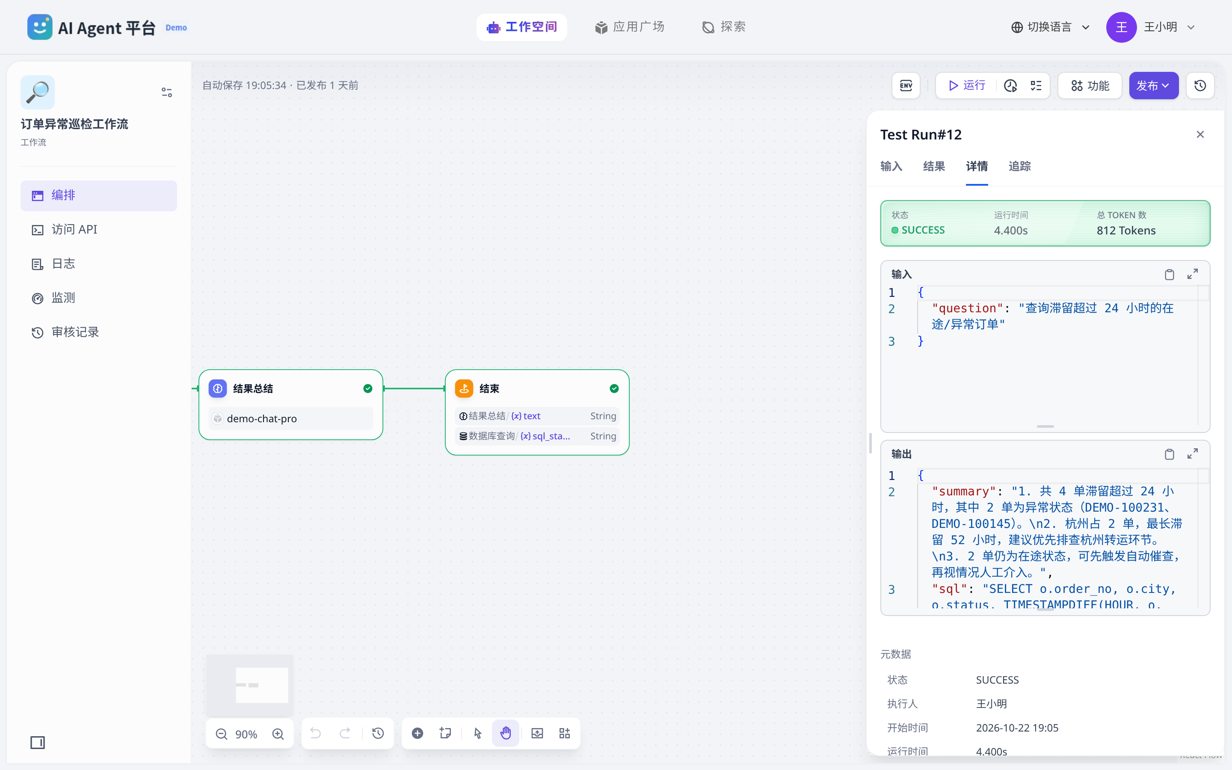1232x770 pixels.
Task: Click the redo arrow in bottom toolbar
Action: tap(345, 733)
